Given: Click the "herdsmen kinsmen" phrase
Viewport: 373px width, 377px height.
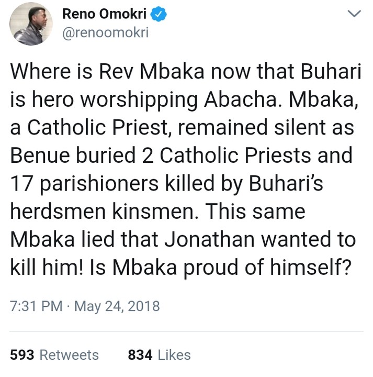Looking at the screenshot, I should pyautogui.click(x=103, y=212).
